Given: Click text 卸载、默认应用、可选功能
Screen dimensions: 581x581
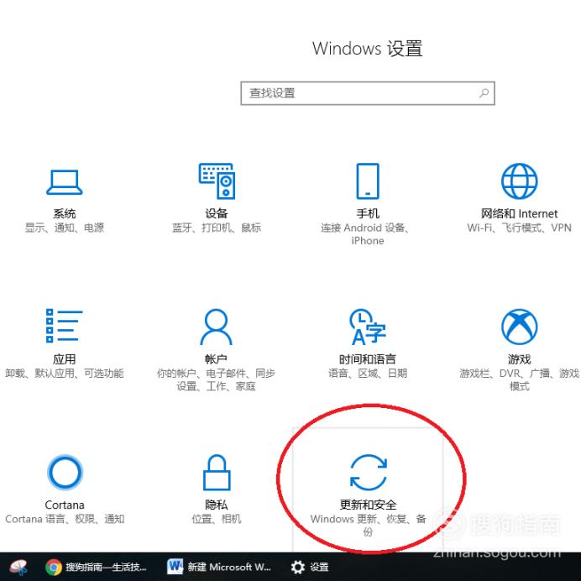Looking at the screenshot, I should click(65, 373).
